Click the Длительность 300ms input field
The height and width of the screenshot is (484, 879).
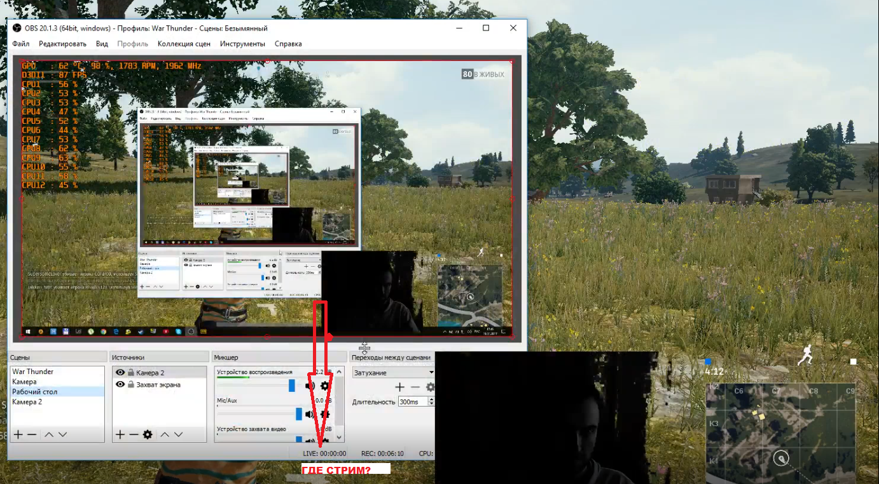pos(413,401)
